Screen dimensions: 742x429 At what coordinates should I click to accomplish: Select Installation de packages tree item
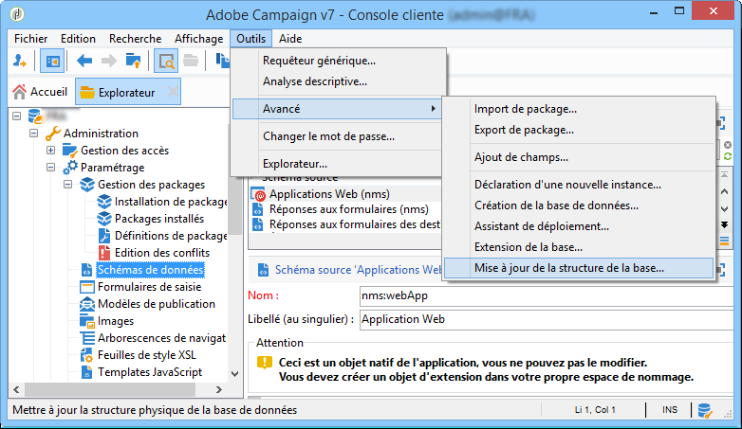pyautogui.click(x=171, y=202)
